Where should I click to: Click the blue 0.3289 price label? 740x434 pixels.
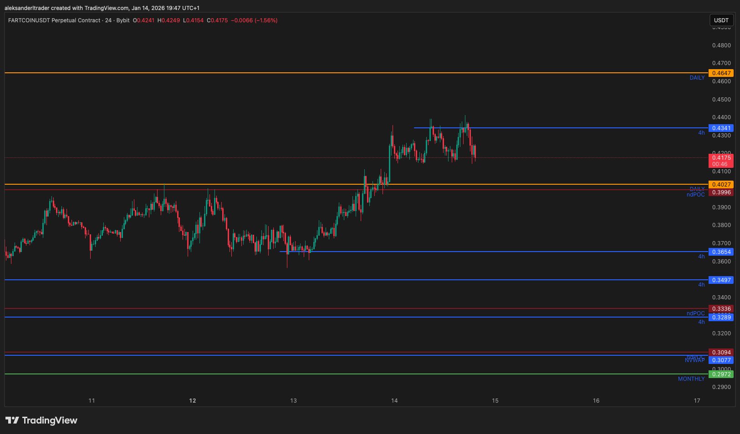coord(721,318)
